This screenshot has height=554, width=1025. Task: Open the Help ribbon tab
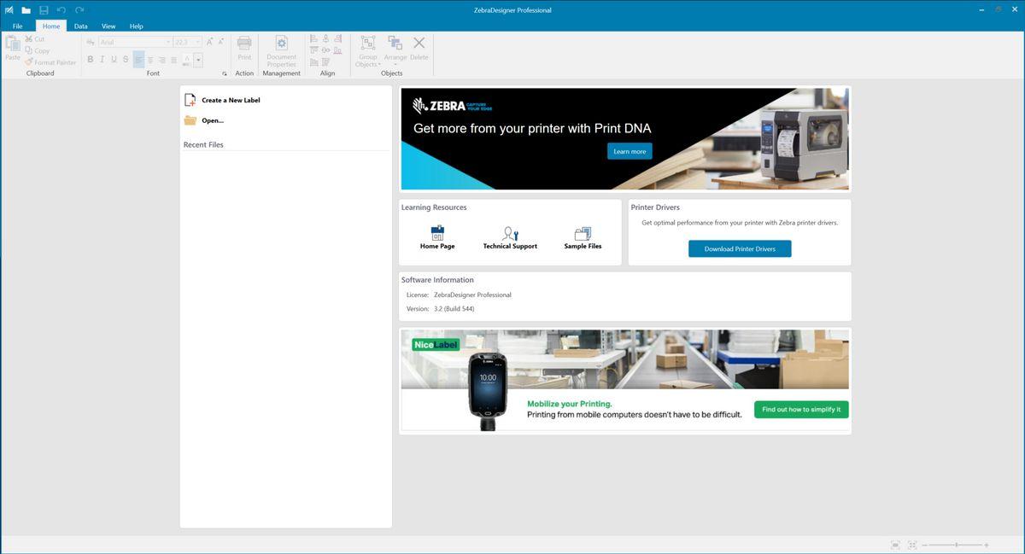[x=136, y=26]
